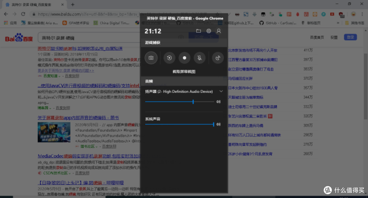368x198 pixels.
Task: Start recording with the Game Bar record button
Action: [184, 58]
